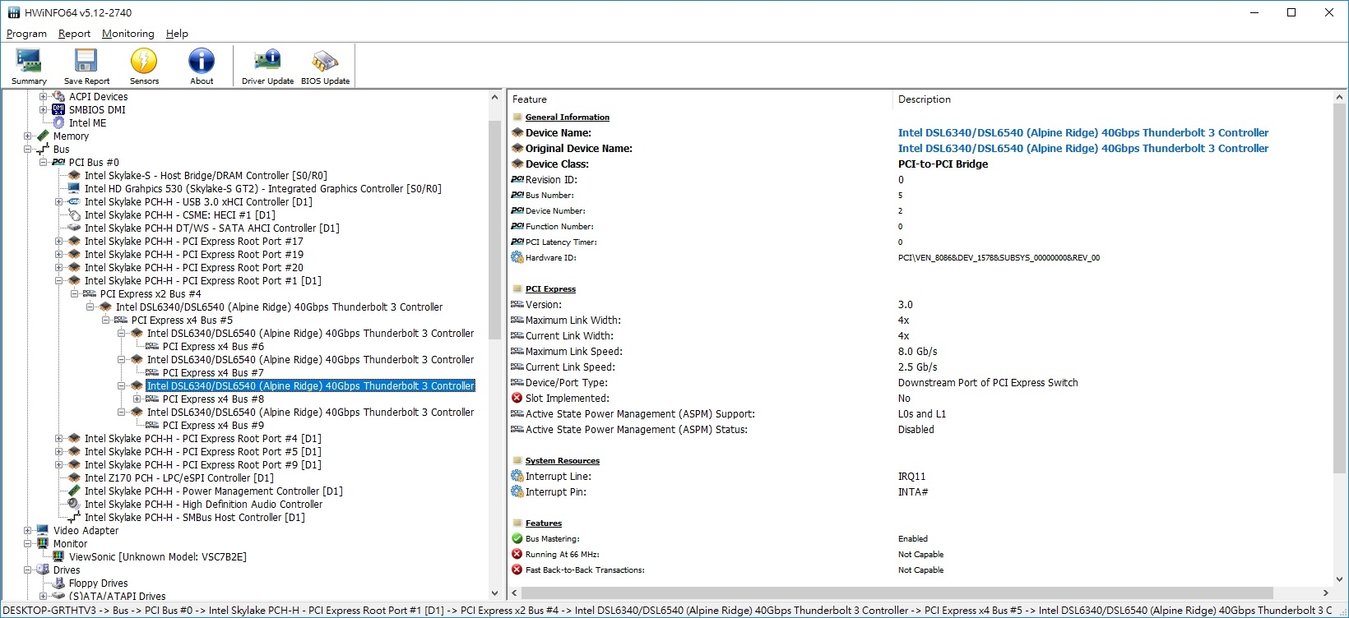
Task: Click the HWiNFO64 title bar app icon
Action: [13, 13]
